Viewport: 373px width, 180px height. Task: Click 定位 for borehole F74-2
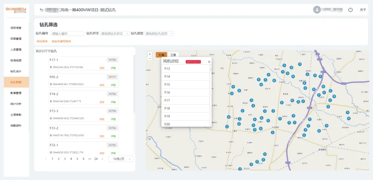click(x=102, y=102)
